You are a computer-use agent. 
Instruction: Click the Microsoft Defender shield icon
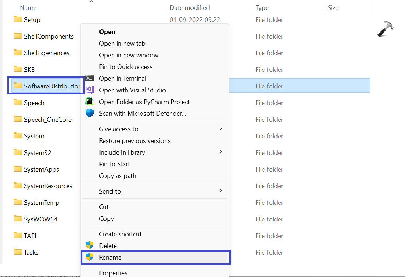(x=90, y=113)
